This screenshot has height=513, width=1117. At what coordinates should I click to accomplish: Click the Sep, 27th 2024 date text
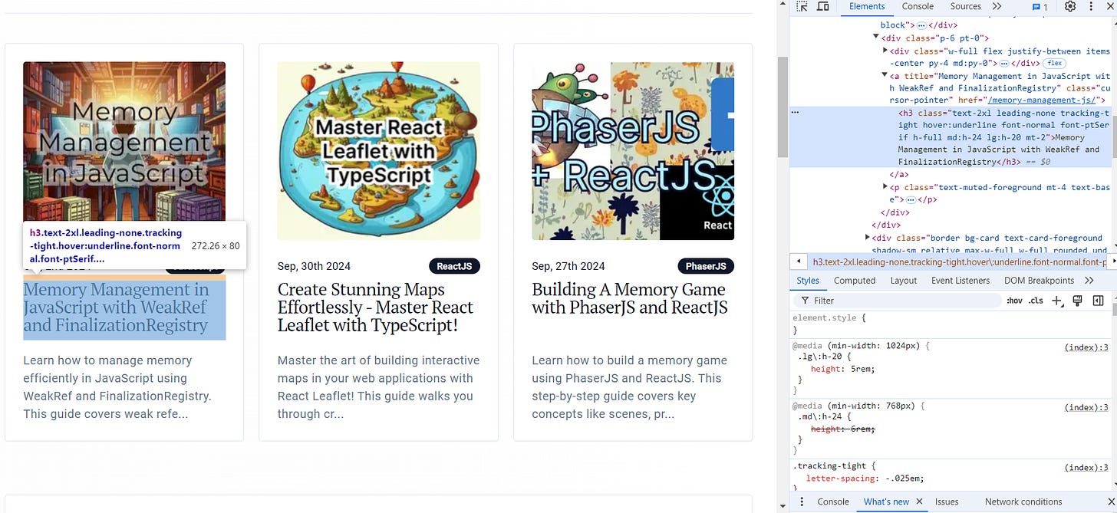tap(568, 266)
